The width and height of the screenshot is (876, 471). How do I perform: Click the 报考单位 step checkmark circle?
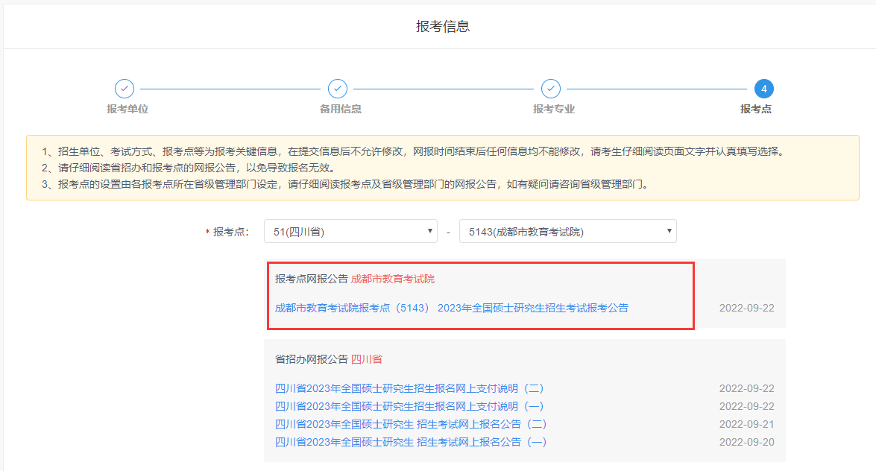(x=125, y=89)
